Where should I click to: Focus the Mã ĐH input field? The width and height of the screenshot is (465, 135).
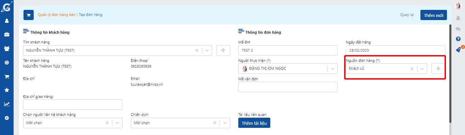click(x=288, y=50)
